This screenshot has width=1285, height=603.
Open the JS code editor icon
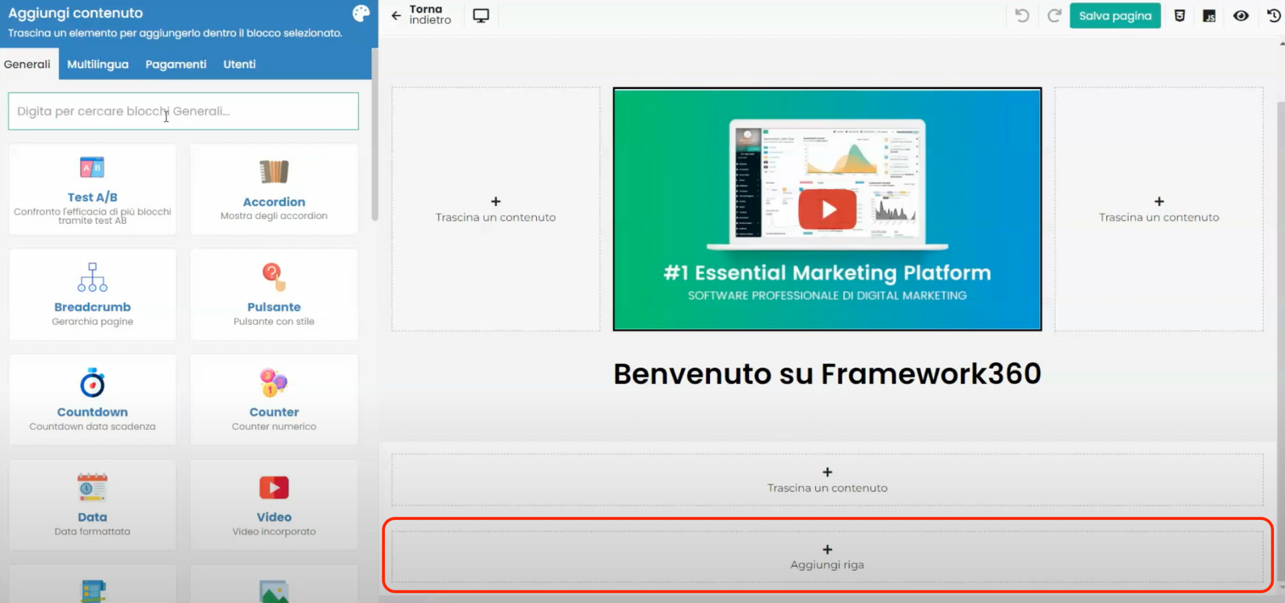click(x=1209, y=15)
